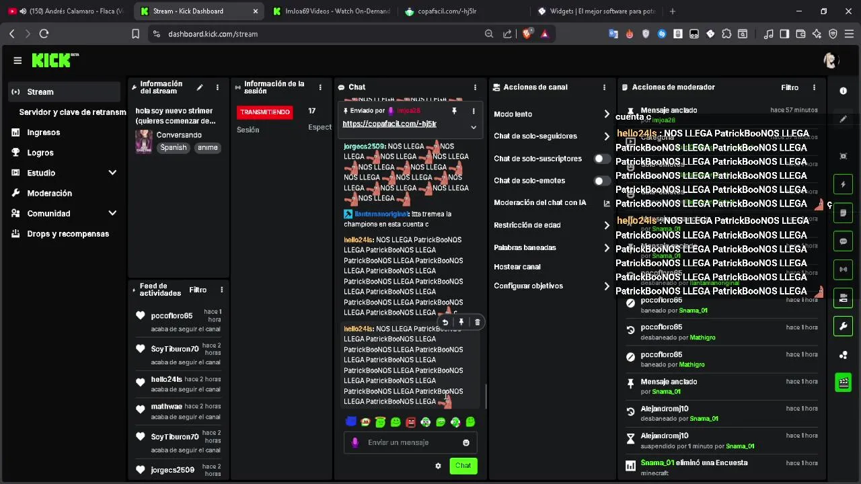Delete the hovered hello24ls chat message
Screen dimensions: 861x484
[x=478, y=322]
